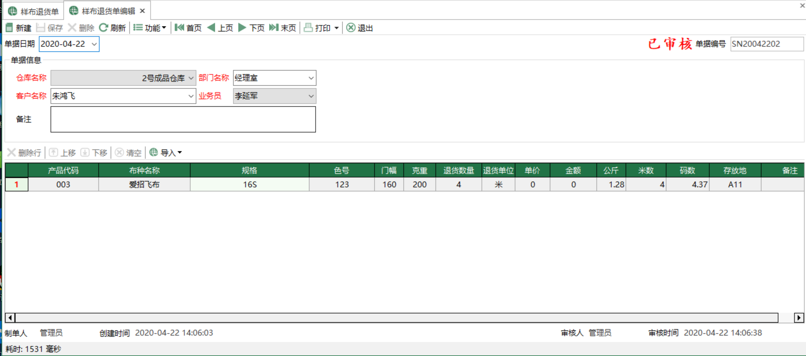Click the 删除 (Delete) toolbar icon

point(72,28)
